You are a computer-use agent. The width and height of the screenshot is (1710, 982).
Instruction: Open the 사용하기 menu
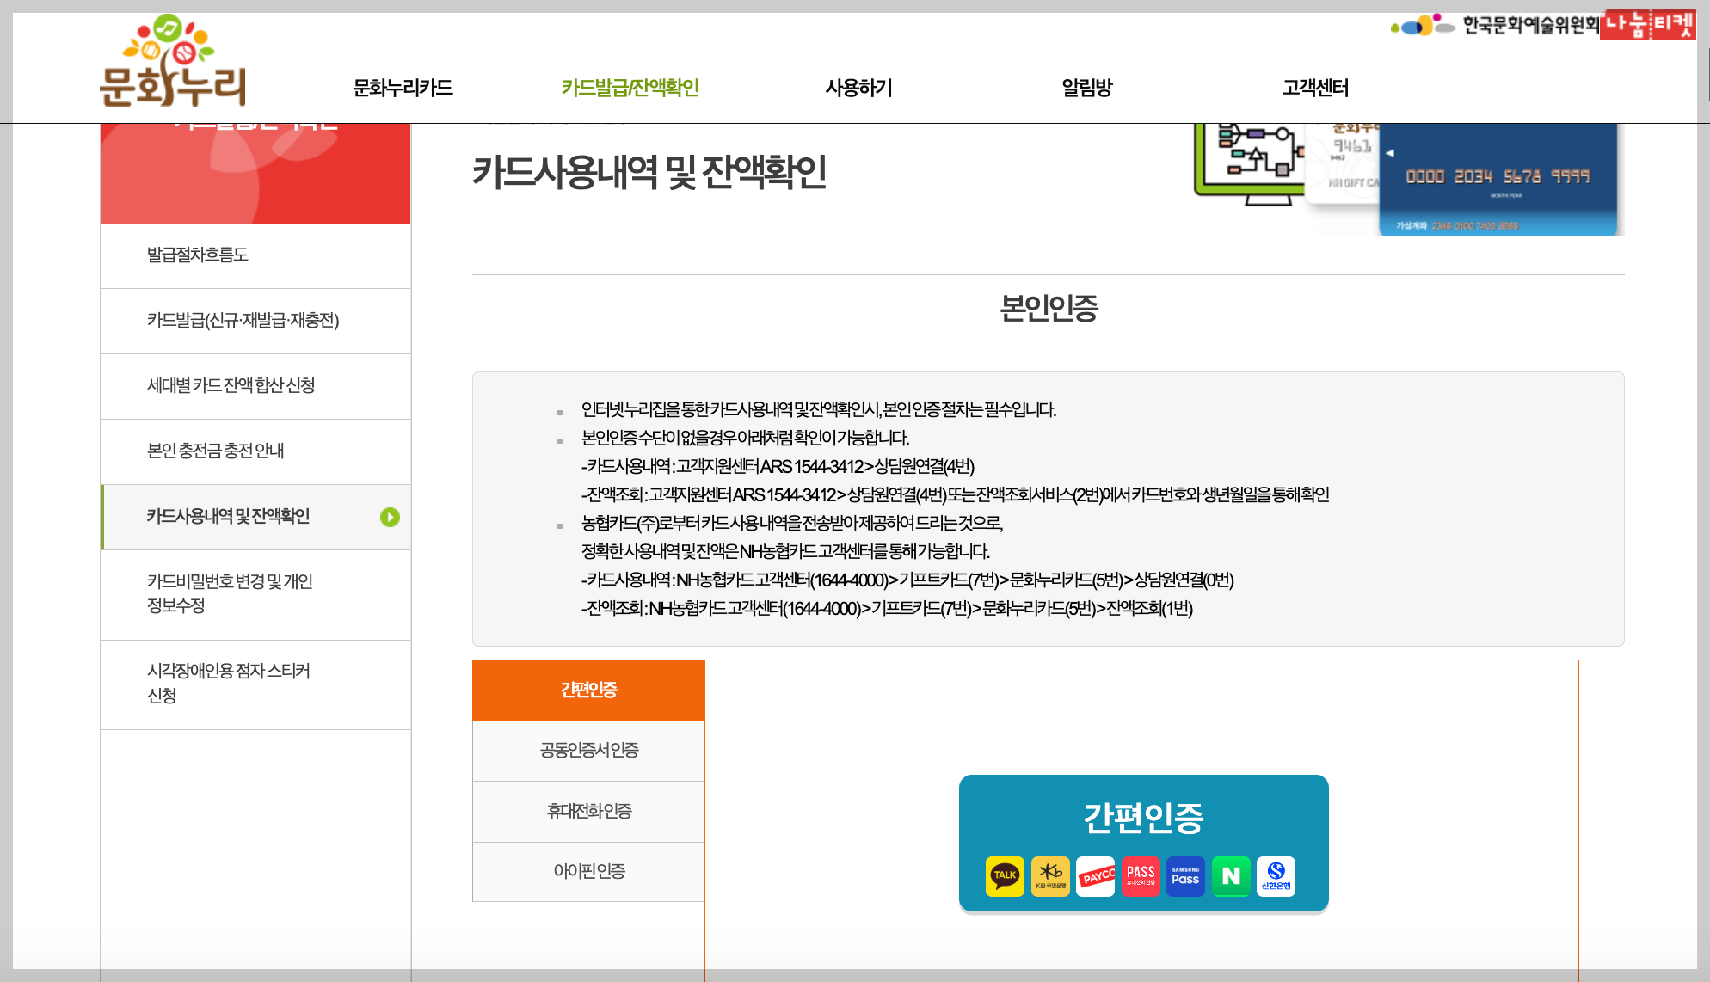[858, 88]
